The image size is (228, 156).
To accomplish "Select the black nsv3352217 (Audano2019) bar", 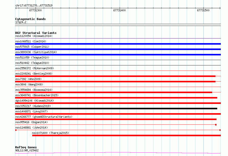I will [116, 109].
